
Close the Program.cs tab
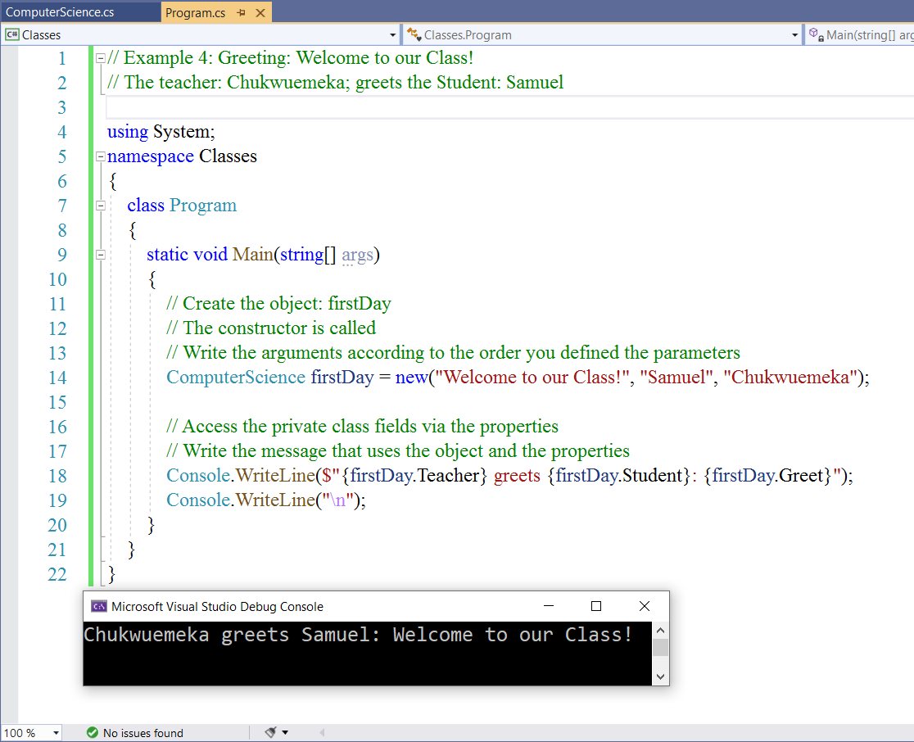coord(260,13)
